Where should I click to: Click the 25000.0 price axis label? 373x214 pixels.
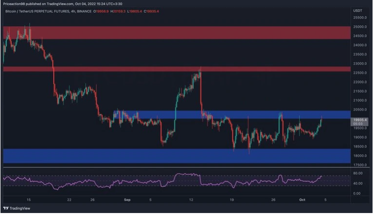(360, 27)
